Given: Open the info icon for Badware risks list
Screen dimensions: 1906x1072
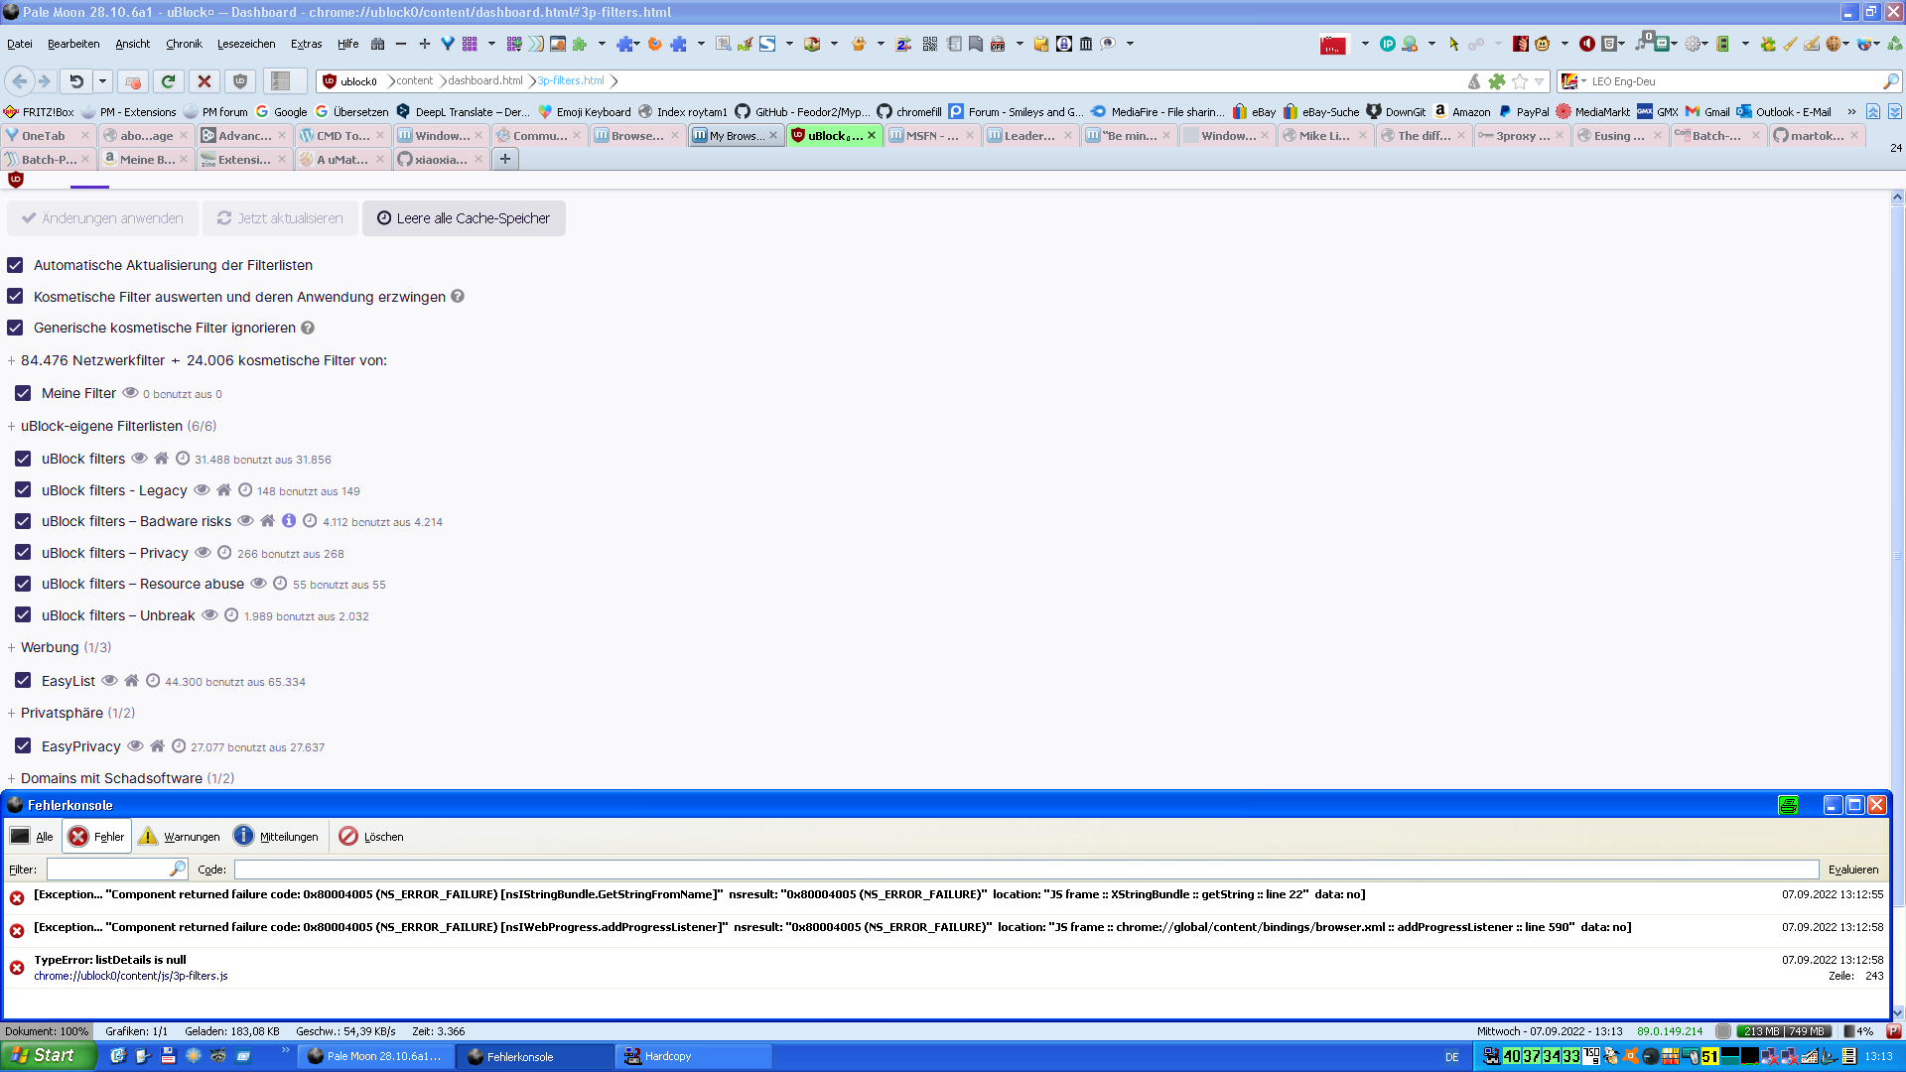Looking at the screenshot, I should pos(289,521).
